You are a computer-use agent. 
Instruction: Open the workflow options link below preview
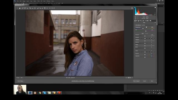[83, 81]
